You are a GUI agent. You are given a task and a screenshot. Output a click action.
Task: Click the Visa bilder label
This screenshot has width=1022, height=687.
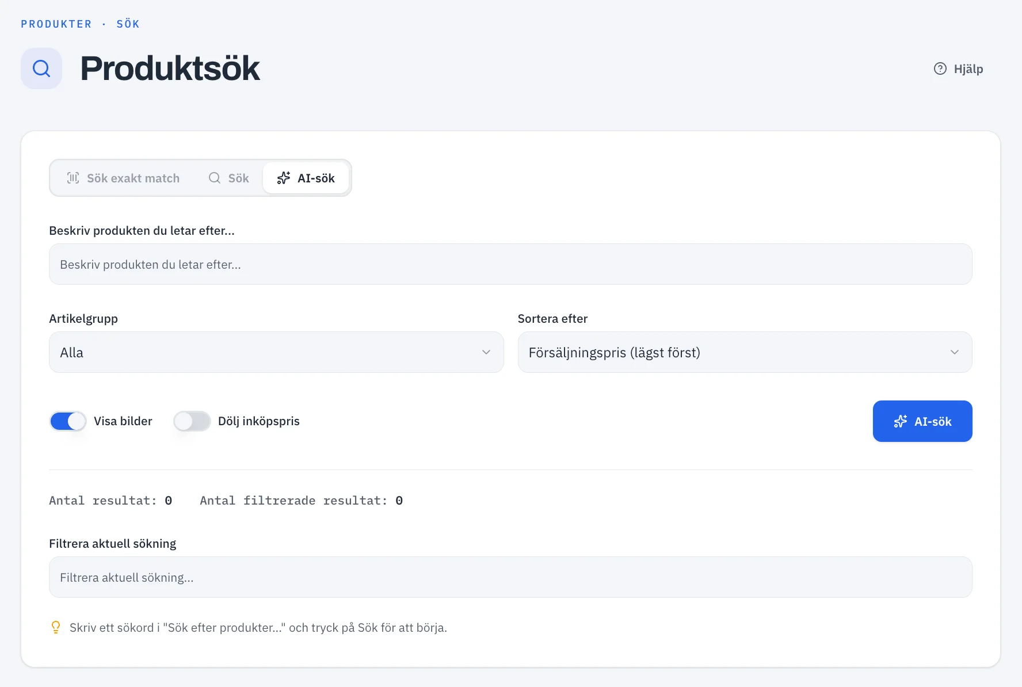click(123, 421)
